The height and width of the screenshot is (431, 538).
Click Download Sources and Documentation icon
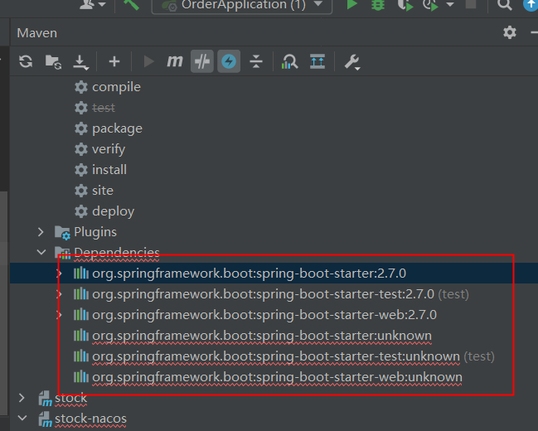[x=81, y=62]
